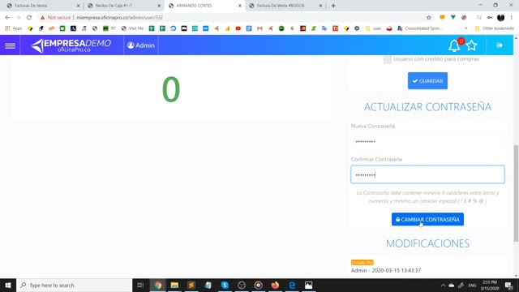Open the Admin user menu
Screen dimensions: 519x292
pos(141,45)
